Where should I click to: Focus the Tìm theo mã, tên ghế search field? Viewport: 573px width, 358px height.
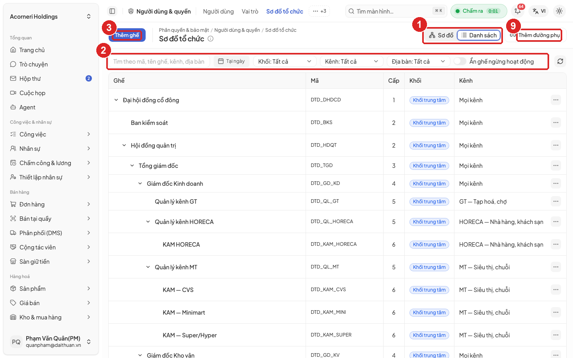(159, 61)
